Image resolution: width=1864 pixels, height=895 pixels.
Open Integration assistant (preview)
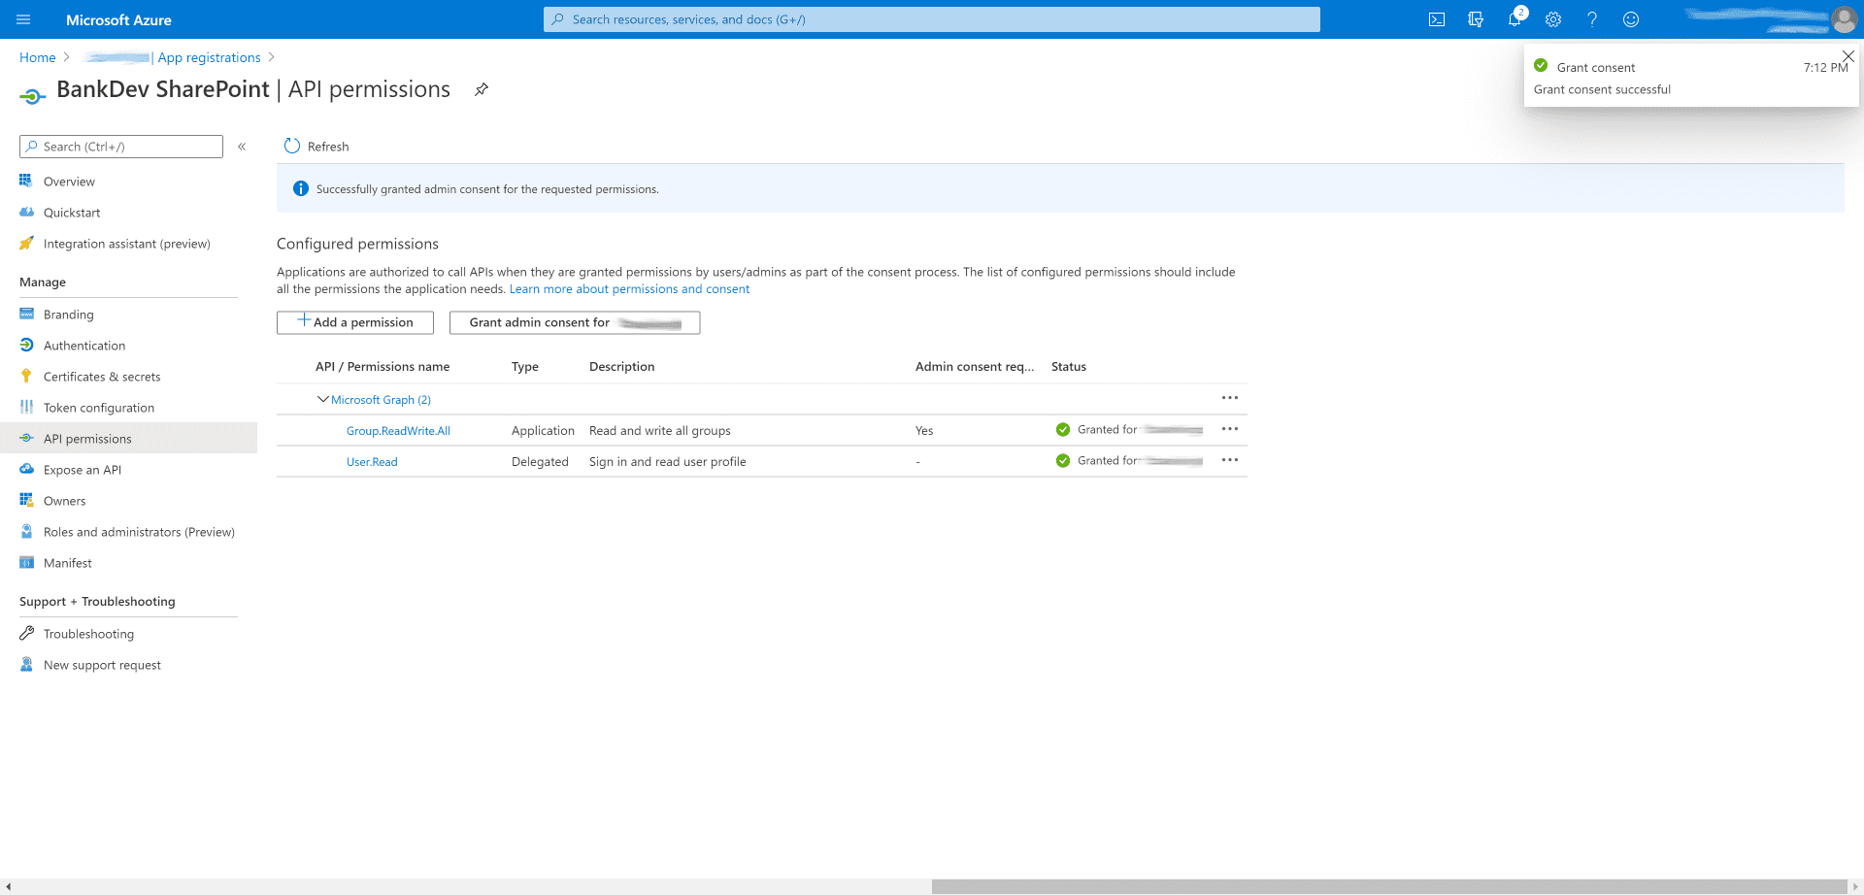[128, 244]
